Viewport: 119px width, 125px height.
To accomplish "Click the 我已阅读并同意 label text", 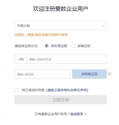I will [x=33, y=90].
